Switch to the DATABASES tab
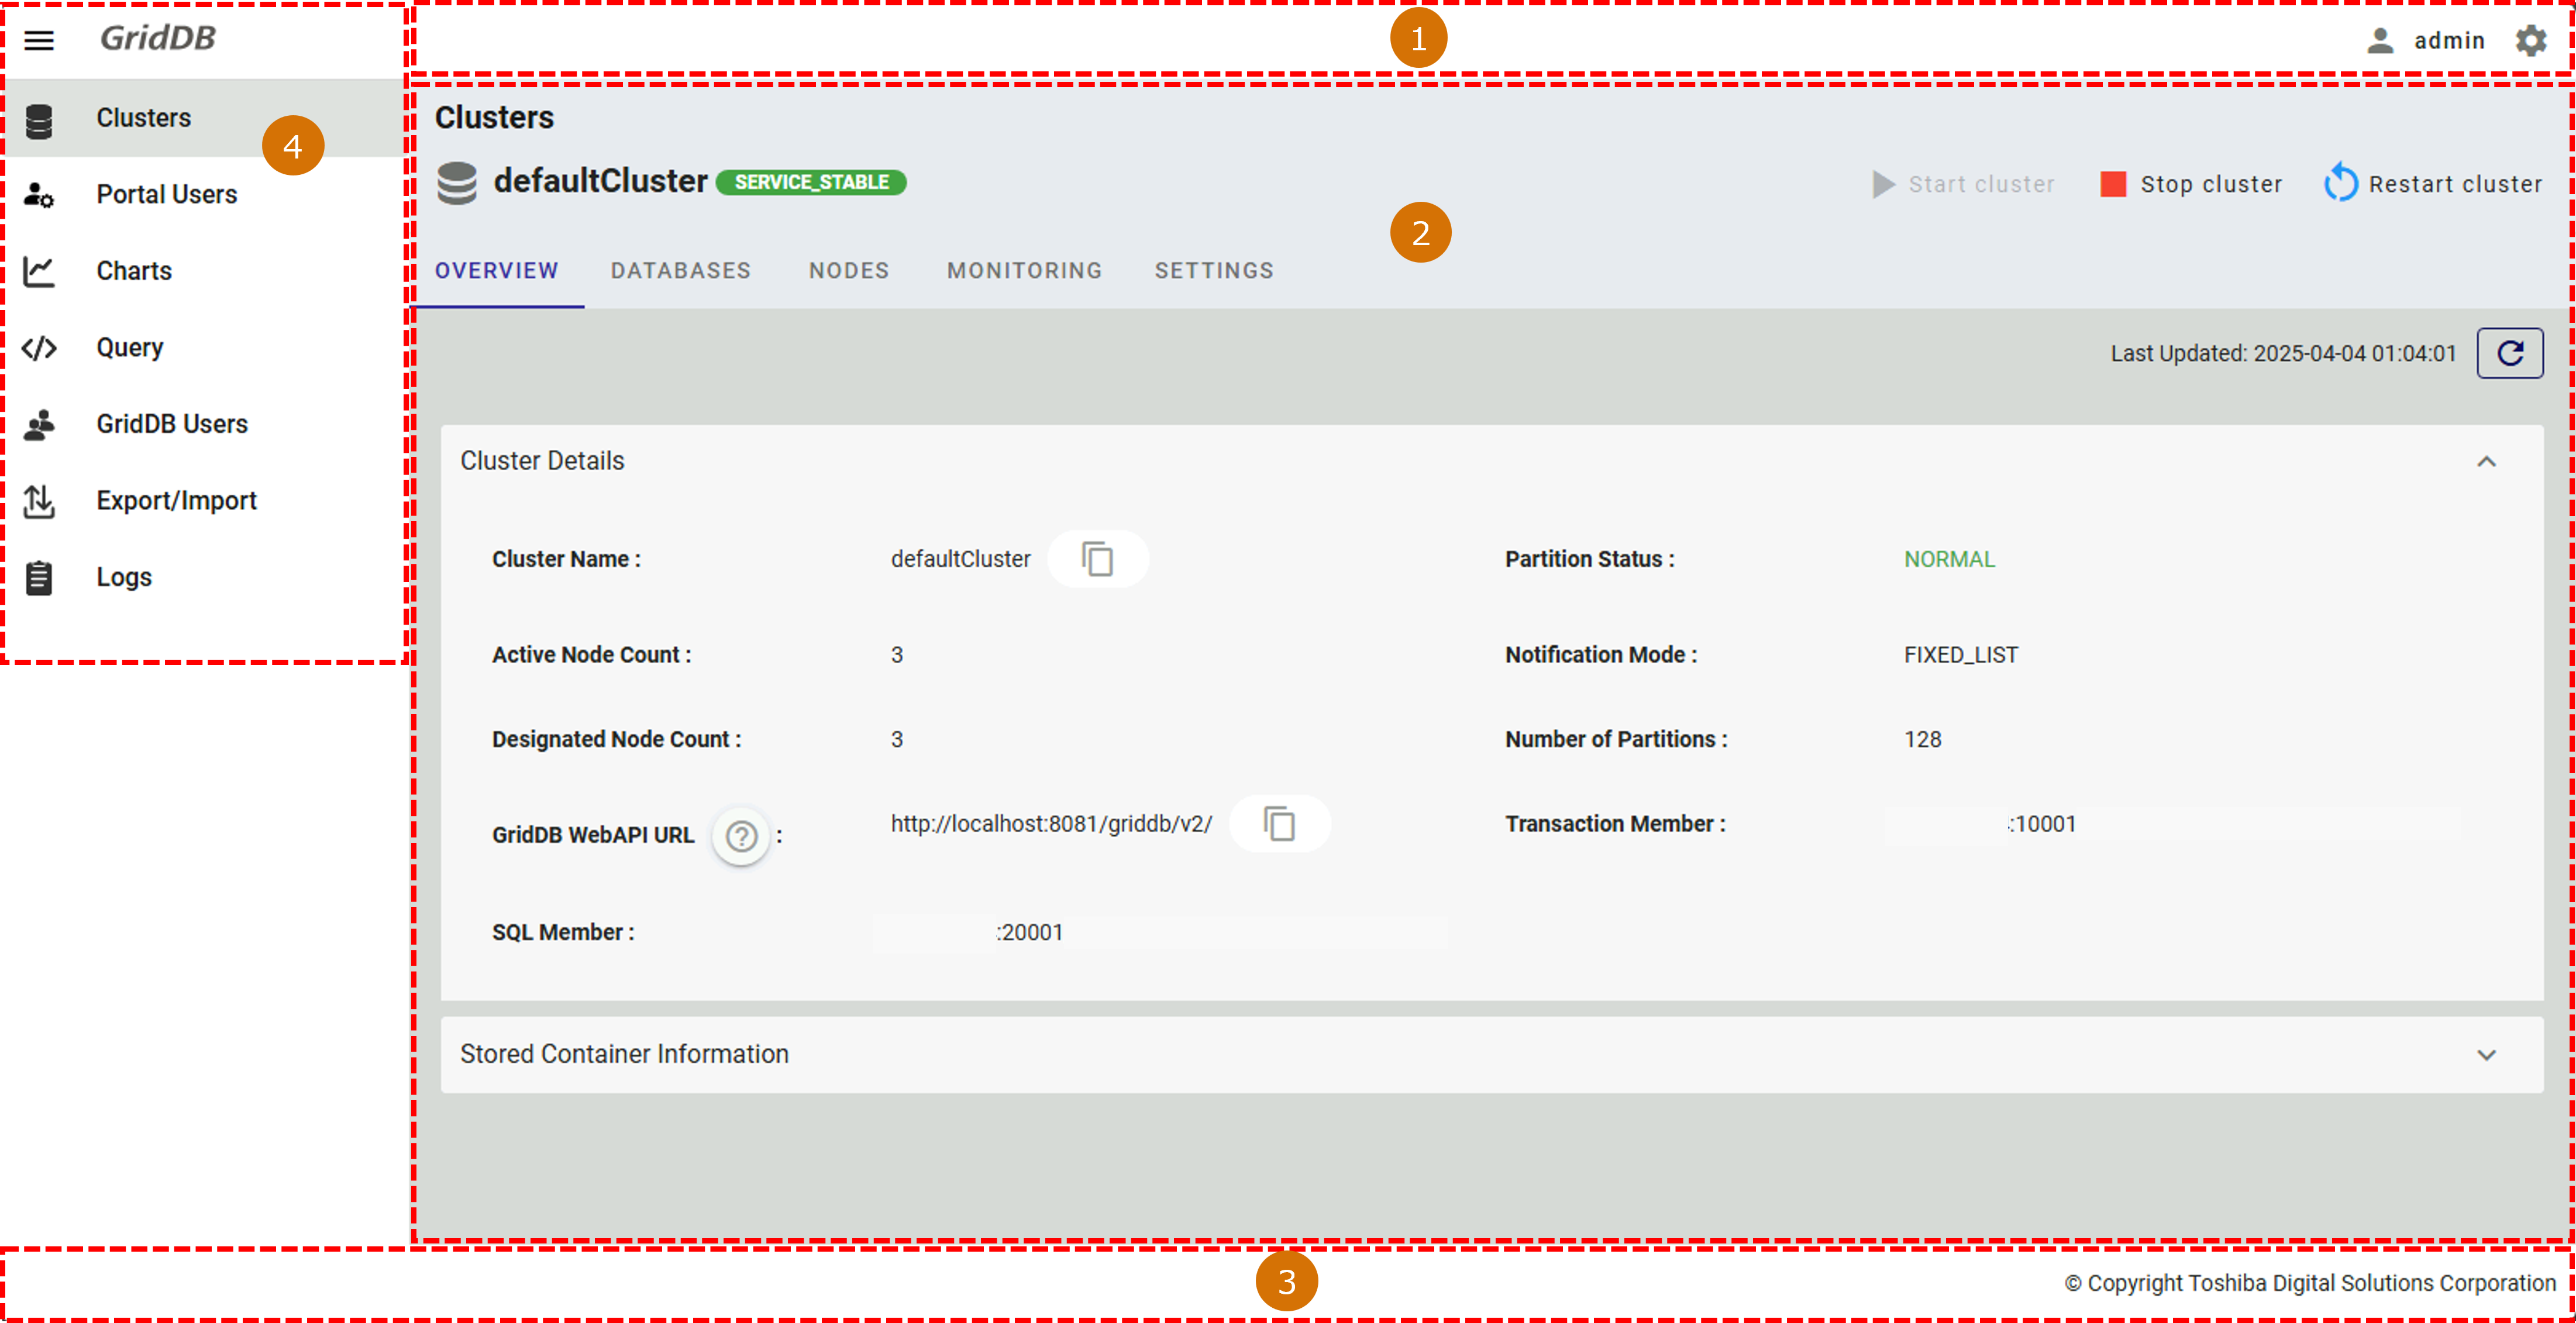2576x1323 pixels. click(680, 271)
